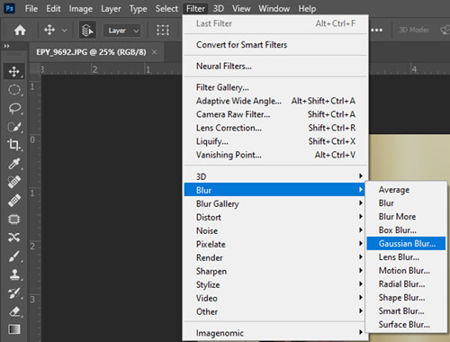Choose Convert for Smart Filters
The image size is (450, 342).
(275, 45)
